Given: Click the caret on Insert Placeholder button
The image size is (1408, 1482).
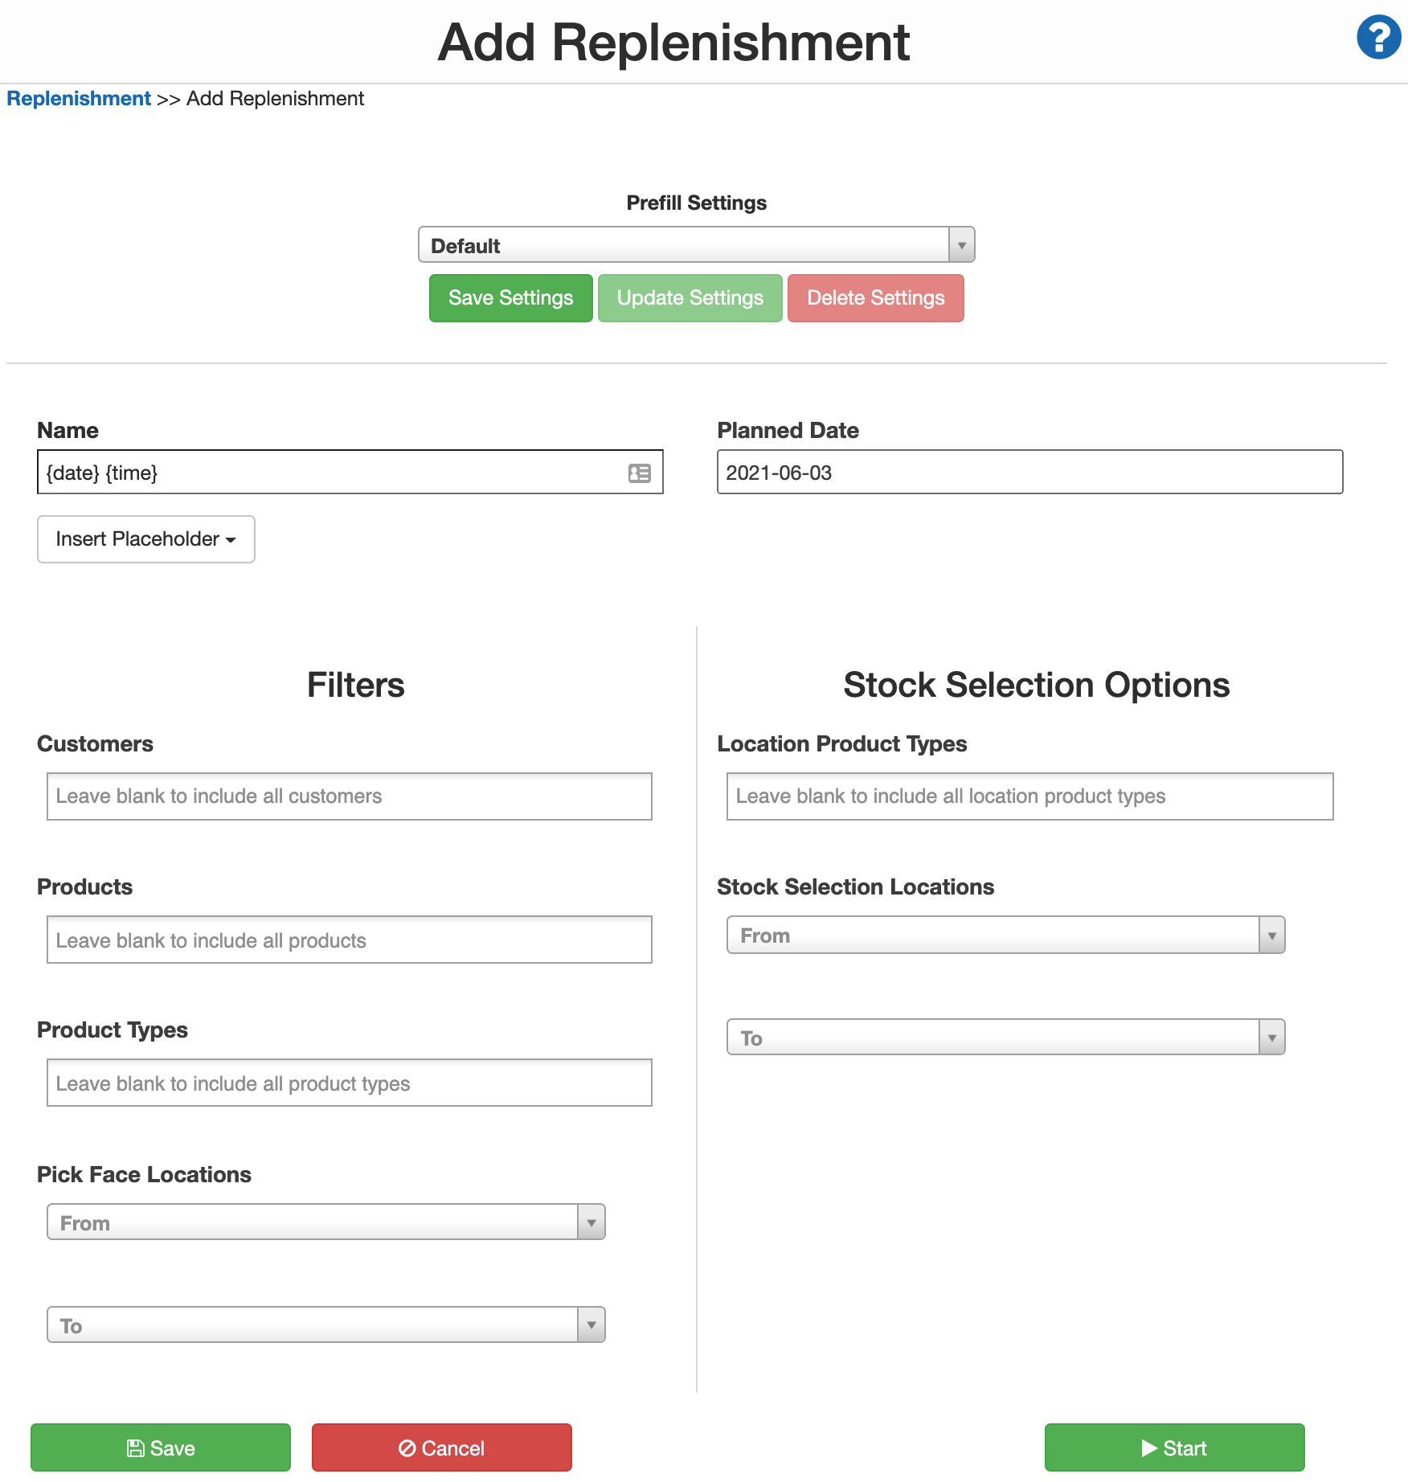Looking at the screenshot, I should (x=231, y=539).
